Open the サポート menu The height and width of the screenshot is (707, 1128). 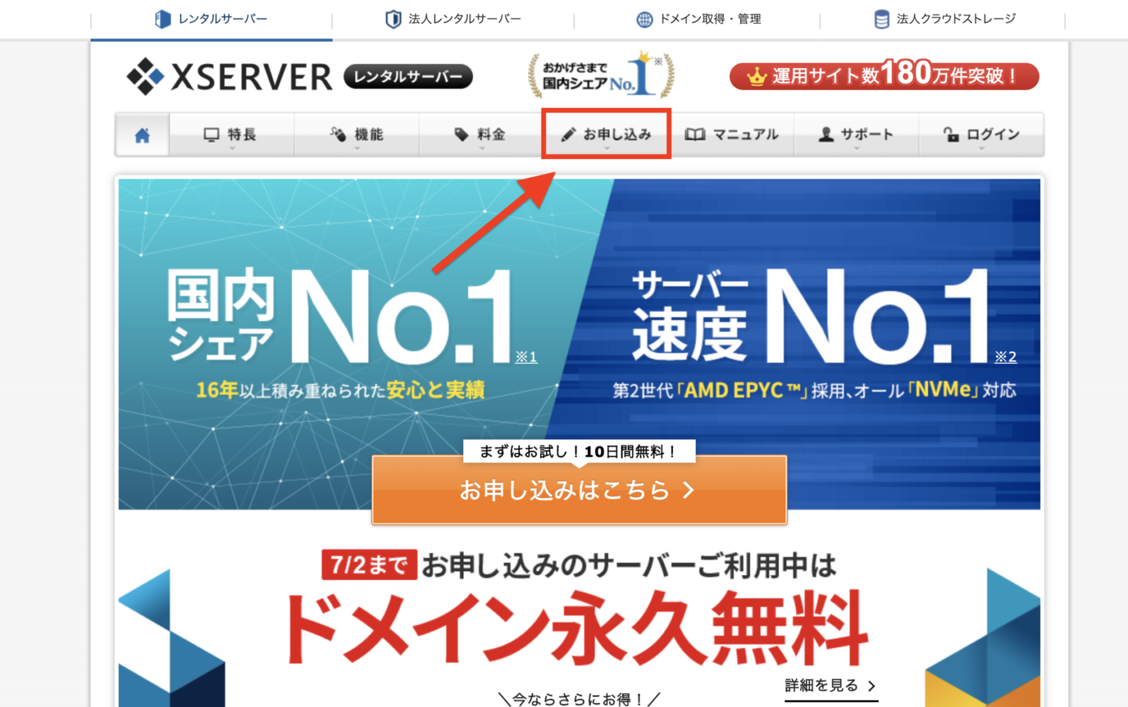[856, 135]
